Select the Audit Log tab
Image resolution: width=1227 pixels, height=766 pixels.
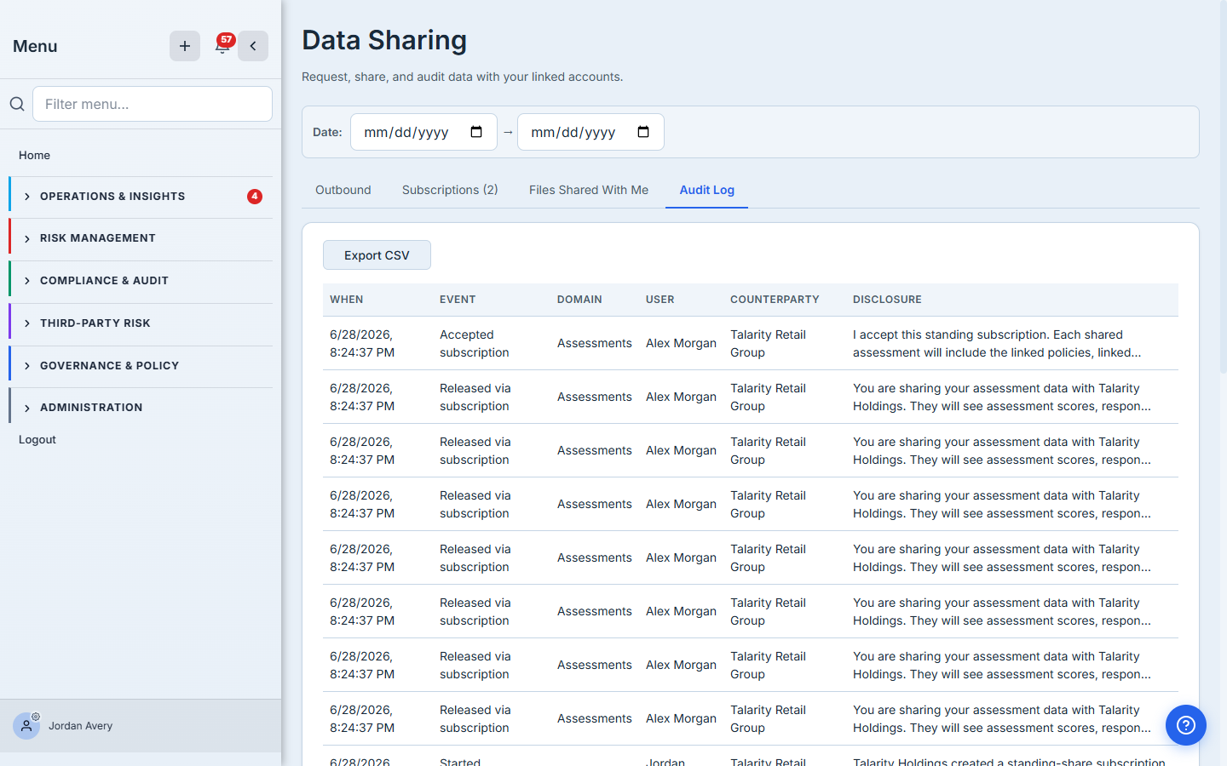[706, 190]
